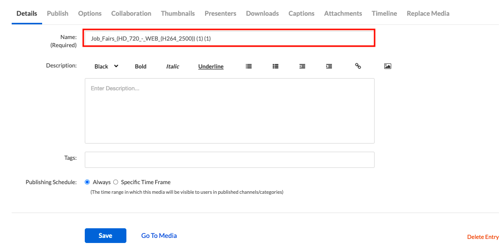502x244 pixels.
Task: Focus the Name input field
Action: tap(229, 39)
